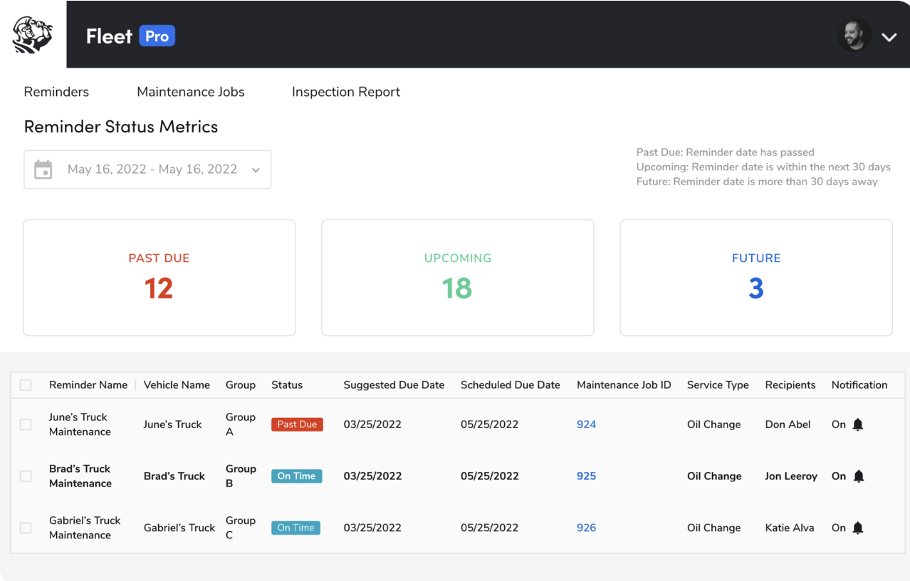Click the Group column header
Viewport: 910px width, 581px height.
click(x=241, y=385)
